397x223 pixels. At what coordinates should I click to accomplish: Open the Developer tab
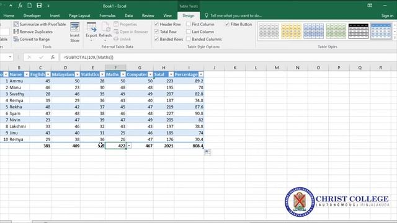point(32,15)
